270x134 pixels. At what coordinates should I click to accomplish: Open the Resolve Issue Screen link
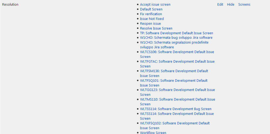156,29
